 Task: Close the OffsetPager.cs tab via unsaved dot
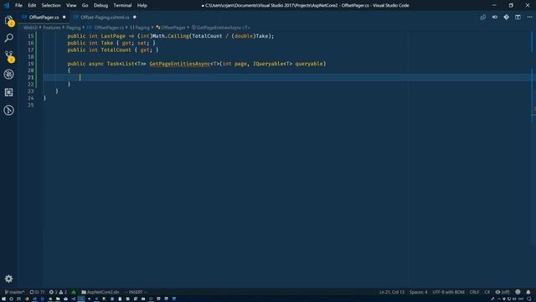click(64, 17)
